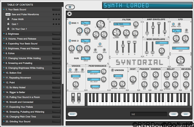Click the LOAD preset button
The height and width of the screenshot is (127, 194).
coord(173,114)
